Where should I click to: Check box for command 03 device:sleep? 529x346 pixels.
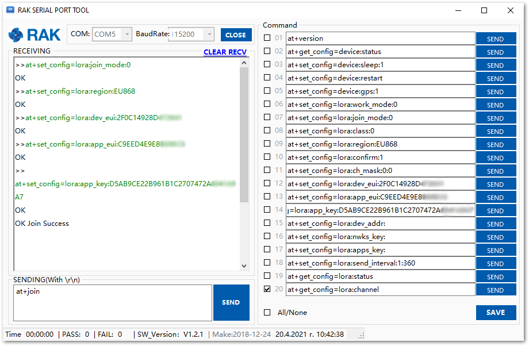coord(267,64)
